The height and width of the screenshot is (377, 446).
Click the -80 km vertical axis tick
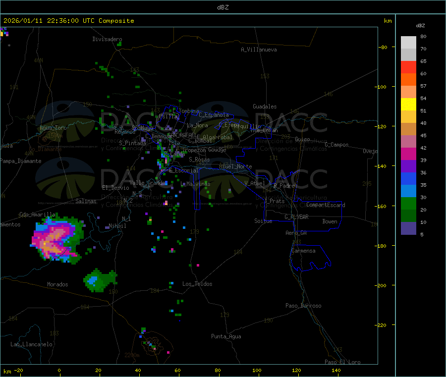384,47
